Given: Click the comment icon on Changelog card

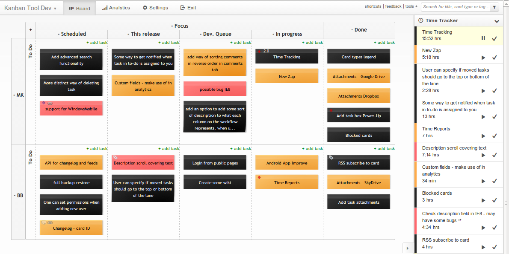Looking at the screenshot, I should click(44, 222).
